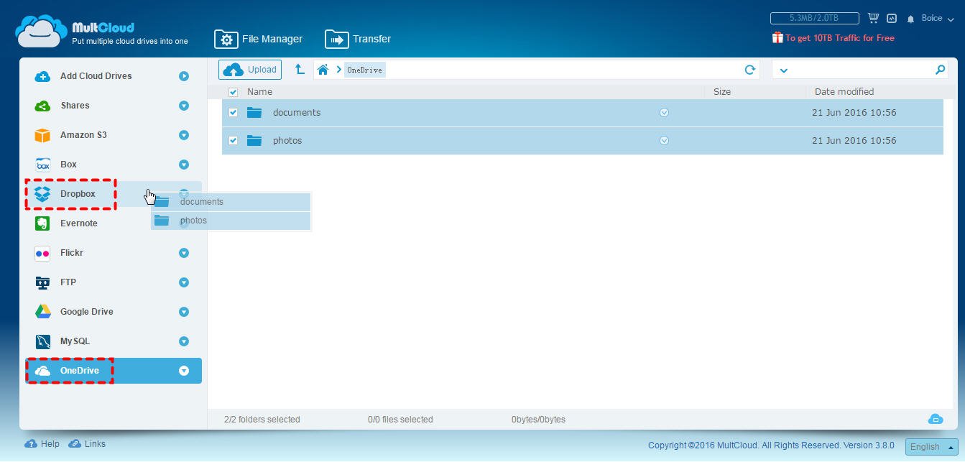This screenshot has width=965, height=462.
Task: Click the Dropbox logo icon
Action: pyautogui.click(x=42, y=194)
